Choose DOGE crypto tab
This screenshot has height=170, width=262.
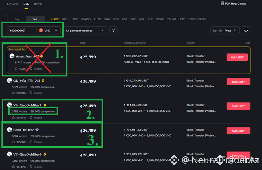(160, 19)
